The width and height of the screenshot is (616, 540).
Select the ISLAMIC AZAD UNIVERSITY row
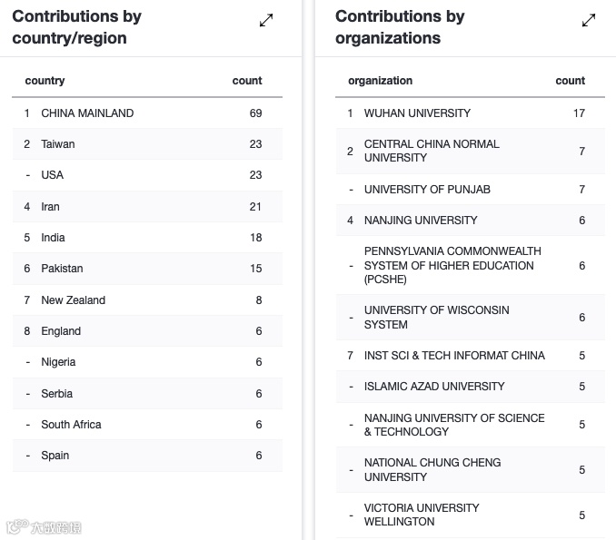434,387
